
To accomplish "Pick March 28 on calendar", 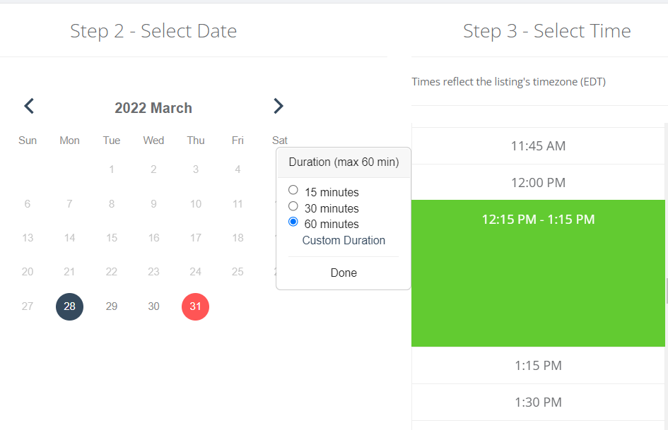I will tap(69, 306).
